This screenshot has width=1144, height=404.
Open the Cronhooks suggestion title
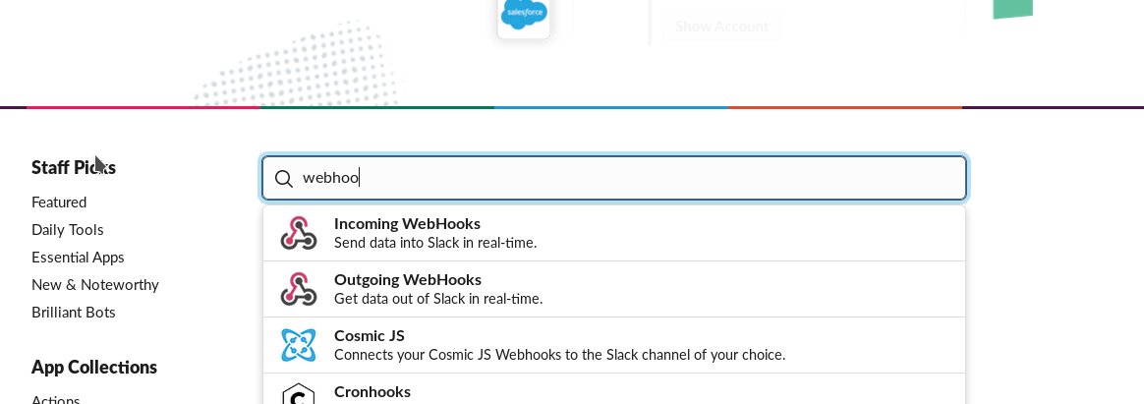tap(372, 391)
